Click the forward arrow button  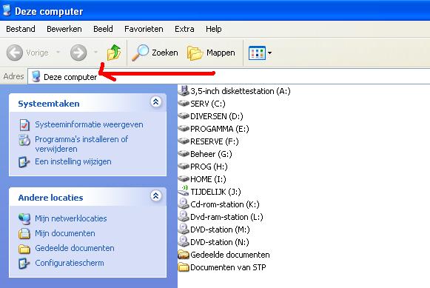(78, 53)
